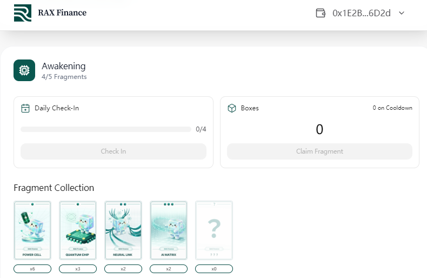Click the box count number 0
The height and width of the screenshot is (278, 427).
[x=319, y=129]
